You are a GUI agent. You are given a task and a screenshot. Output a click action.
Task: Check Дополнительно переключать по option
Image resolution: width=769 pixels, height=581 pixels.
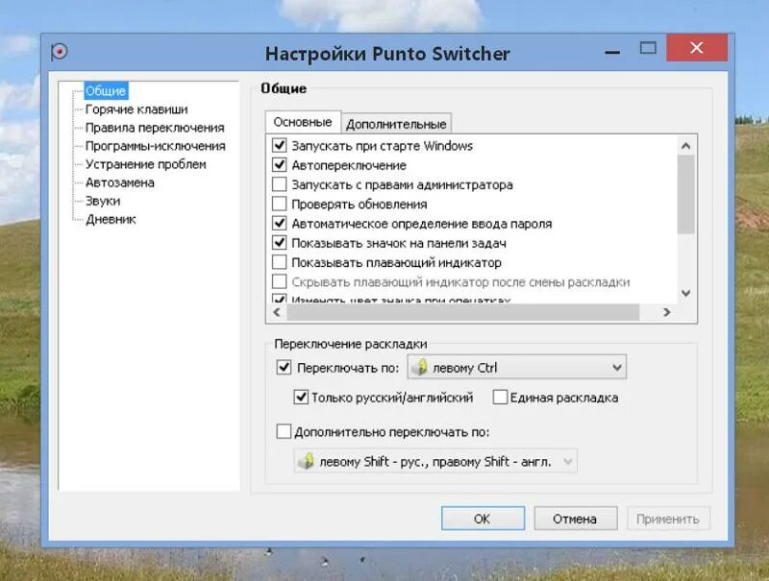284,431
